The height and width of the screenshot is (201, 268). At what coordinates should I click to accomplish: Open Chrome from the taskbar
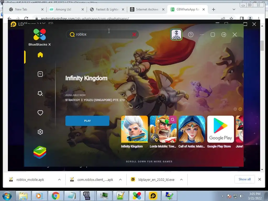point(56,196)
